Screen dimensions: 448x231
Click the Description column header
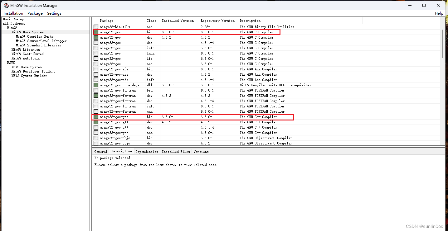300,21
